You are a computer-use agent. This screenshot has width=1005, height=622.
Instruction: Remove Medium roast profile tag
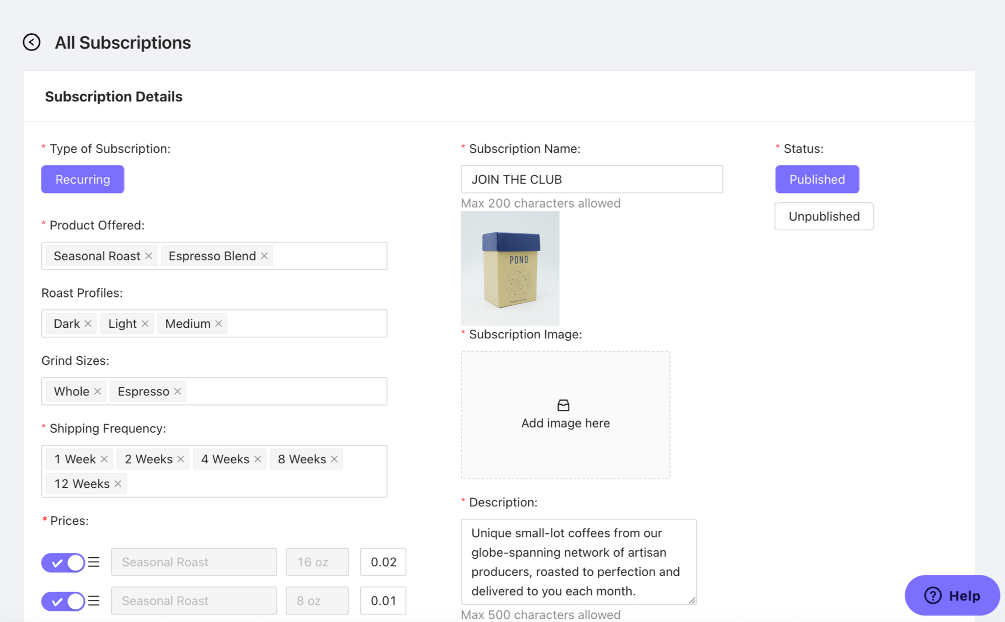coord(218,324)
